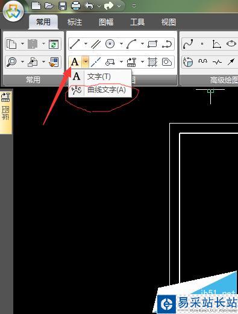Switch to the 视图 ribbon tab
The height and width of the screenshot is (314, 238).
pyautogui.click(x=169, y=22)
